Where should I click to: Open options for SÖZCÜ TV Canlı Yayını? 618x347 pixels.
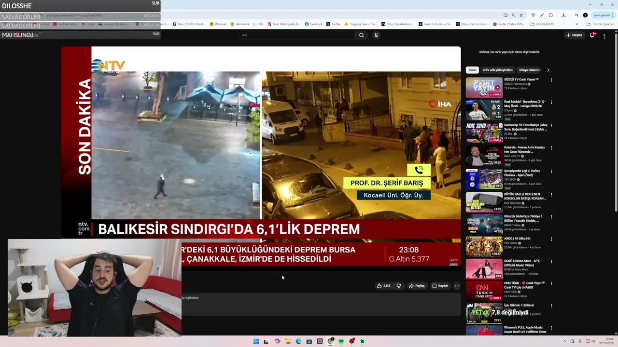coord(551,80)
